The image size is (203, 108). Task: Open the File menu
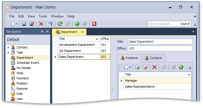click(x=12, y=16)
